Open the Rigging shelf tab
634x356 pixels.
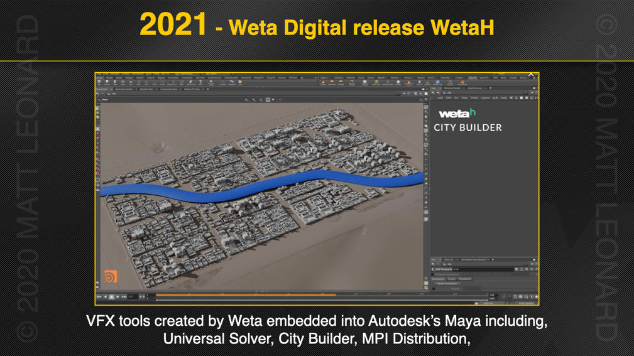(161, 78)
